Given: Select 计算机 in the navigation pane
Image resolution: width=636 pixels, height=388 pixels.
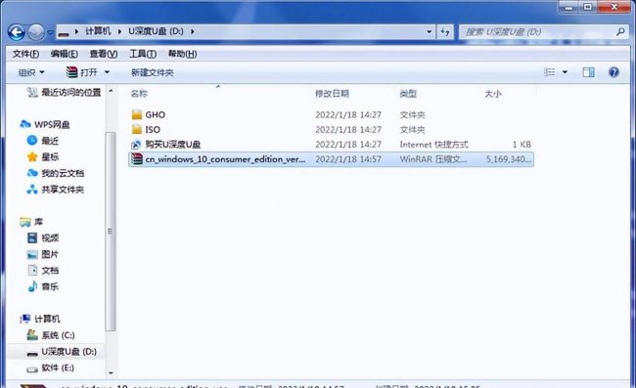Looking at the screenshot, I should click(40, 319).
